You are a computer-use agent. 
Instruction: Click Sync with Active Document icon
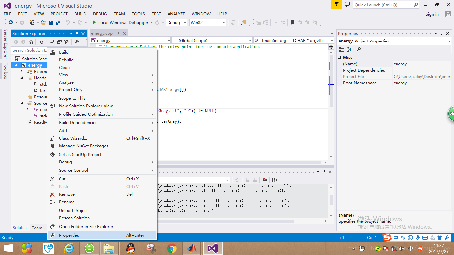(52, 42)
